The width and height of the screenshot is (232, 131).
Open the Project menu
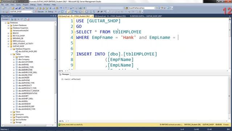pyautogui.click(x=25, y=5)
